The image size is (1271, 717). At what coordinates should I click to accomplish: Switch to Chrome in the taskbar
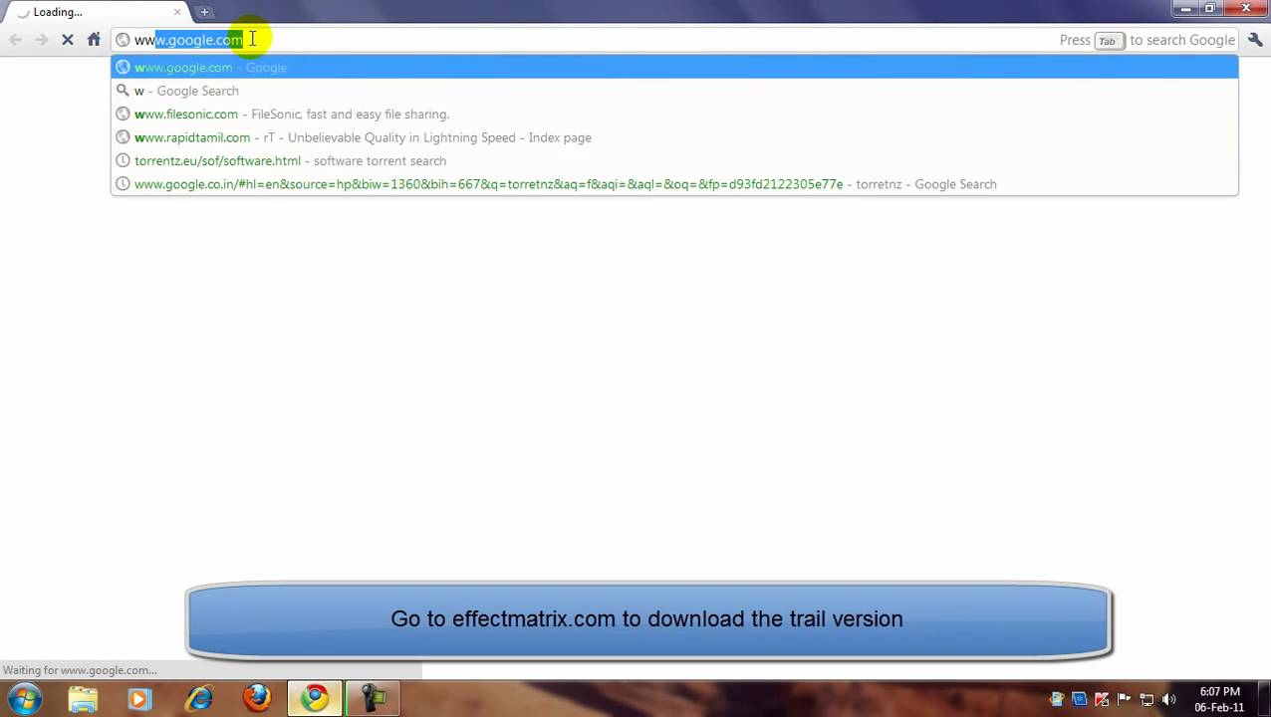point(315,699)
